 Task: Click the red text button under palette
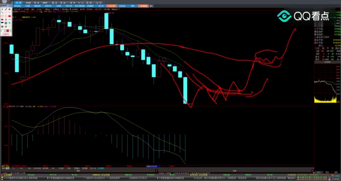click(6, 34)
